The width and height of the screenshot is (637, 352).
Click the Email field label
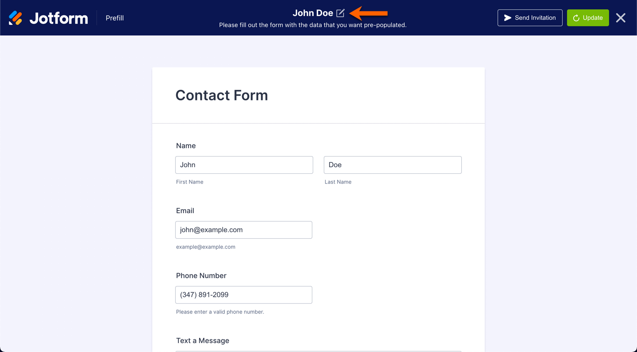click(185, 210)
